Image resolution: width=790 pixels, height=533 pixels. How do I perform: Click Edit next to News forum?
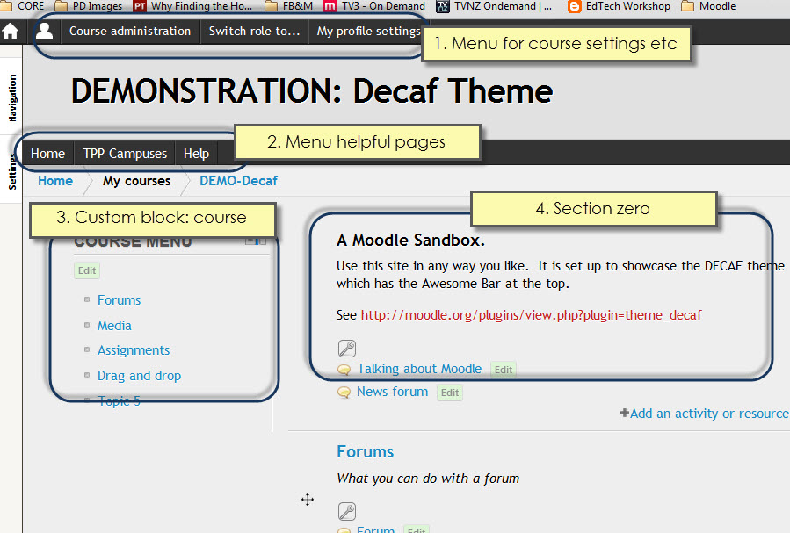pos(450,393)
